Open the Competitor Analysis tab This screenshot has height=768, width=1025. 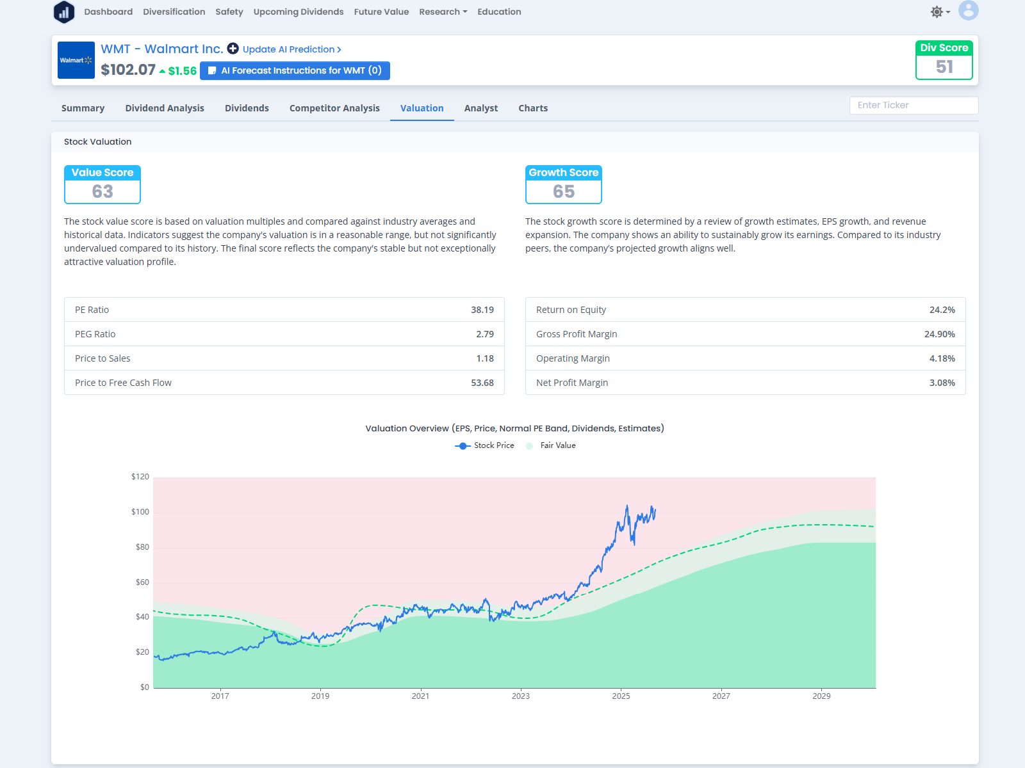(x=334, y=108)
